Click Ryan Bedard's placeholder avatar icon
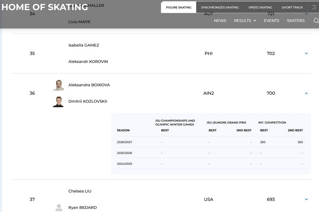This screenshot has width=319, height=212. pos(59,208)
